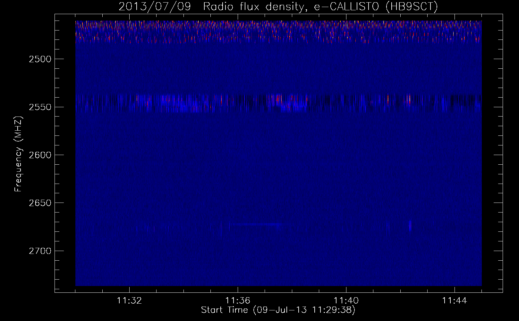Click the 11:44 time tick label

[x=455, y=301]
